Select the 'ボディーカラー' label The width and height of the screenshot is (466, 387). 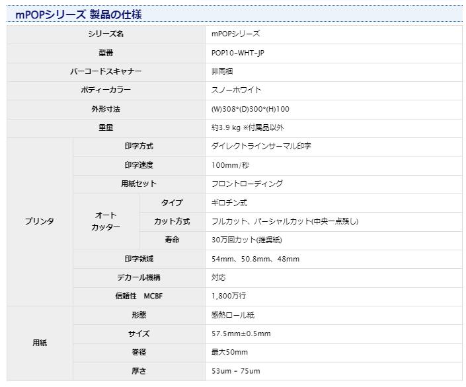[106, 90]
